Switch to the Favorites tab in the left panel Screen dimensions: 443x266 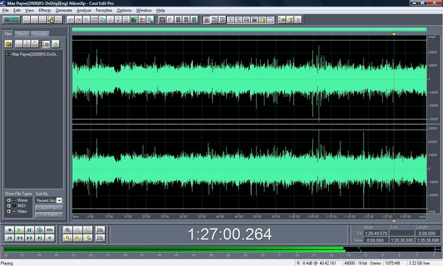pyautogui.click(x=40, y=34)
